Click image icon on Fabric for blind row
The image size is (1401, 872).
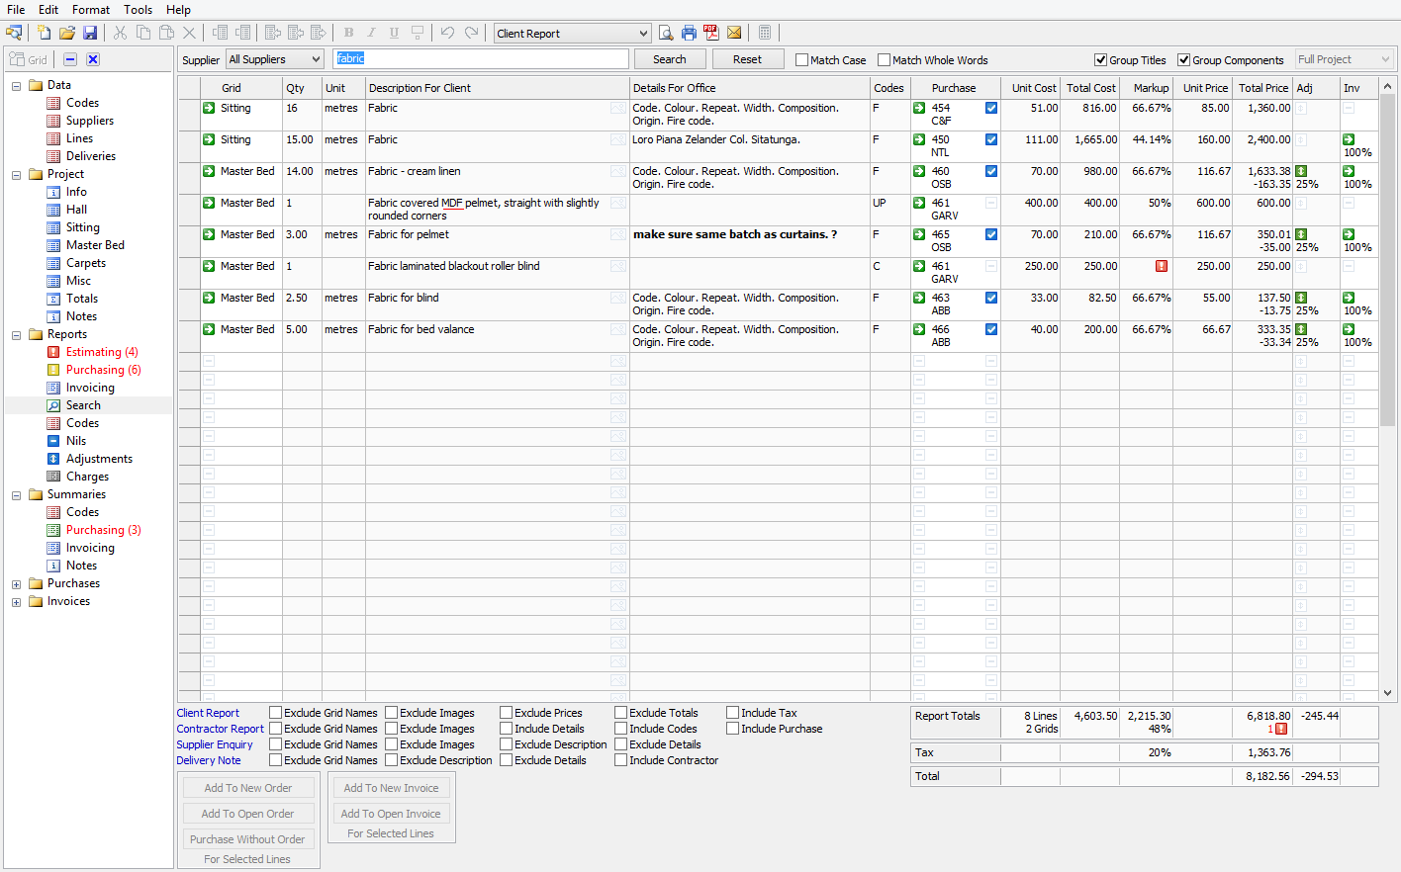point(618,298)
